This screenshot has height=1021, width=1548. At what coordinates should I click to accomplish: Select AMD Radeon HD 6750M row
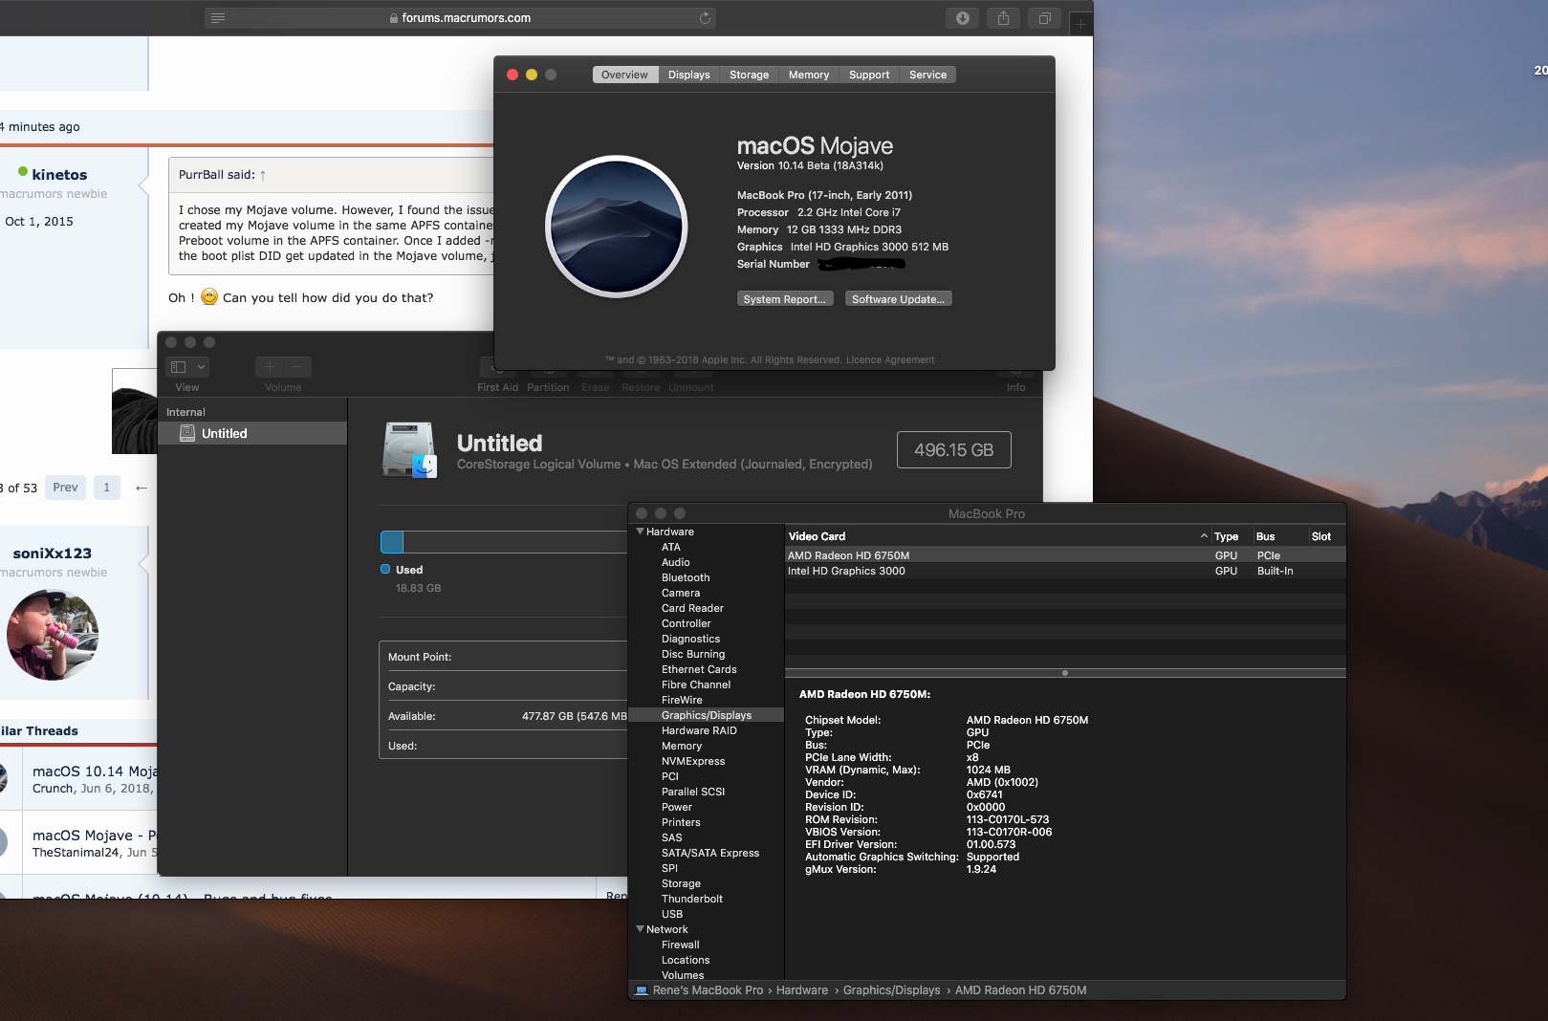click(1065, 555)
